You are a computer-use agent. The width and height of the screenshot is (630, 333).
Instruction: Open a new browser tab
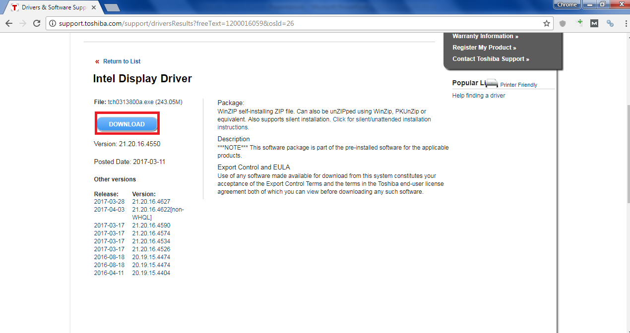click(x=112, y=7)
